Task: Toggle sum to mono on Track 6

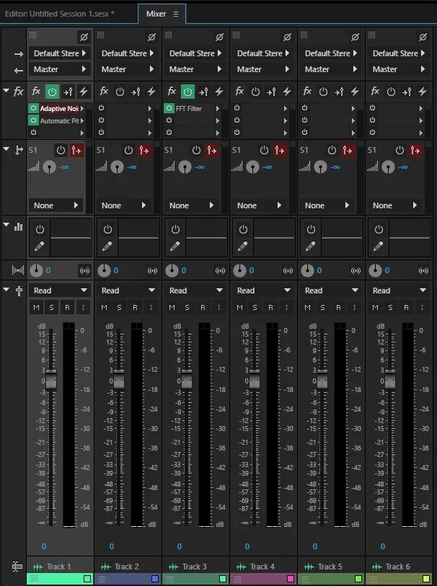Action: click(x=423, y=270)
